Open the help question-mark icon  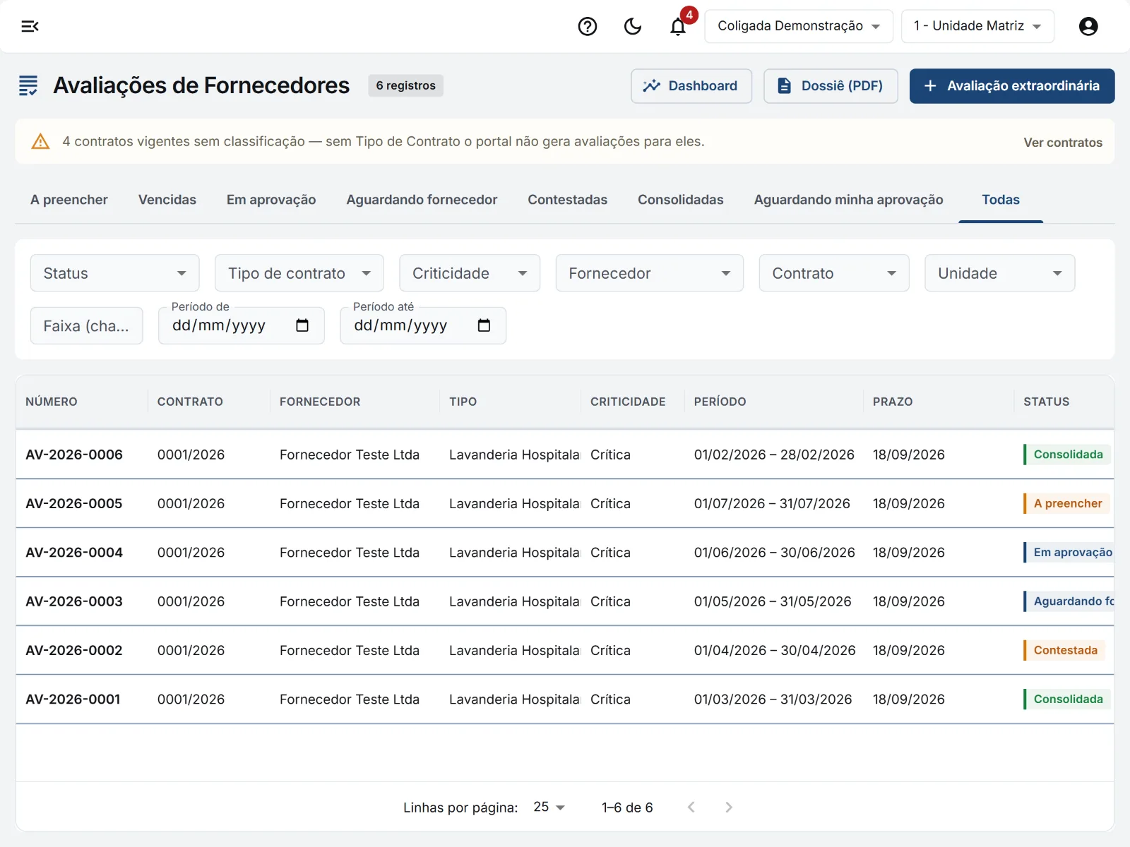[x=588, y=26]
